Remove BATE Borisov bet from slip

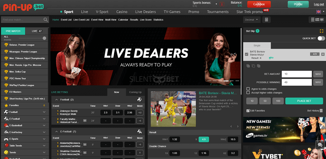point(323,54)
